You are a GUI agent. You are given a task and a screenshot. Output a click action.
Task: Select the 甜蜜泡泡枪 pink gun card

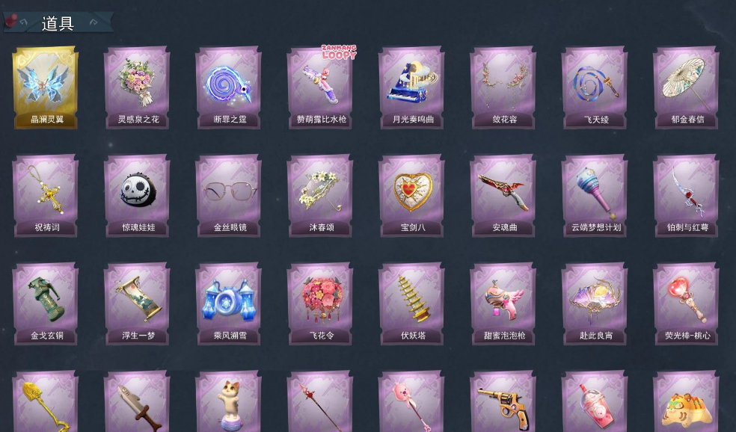pos(503,303)
